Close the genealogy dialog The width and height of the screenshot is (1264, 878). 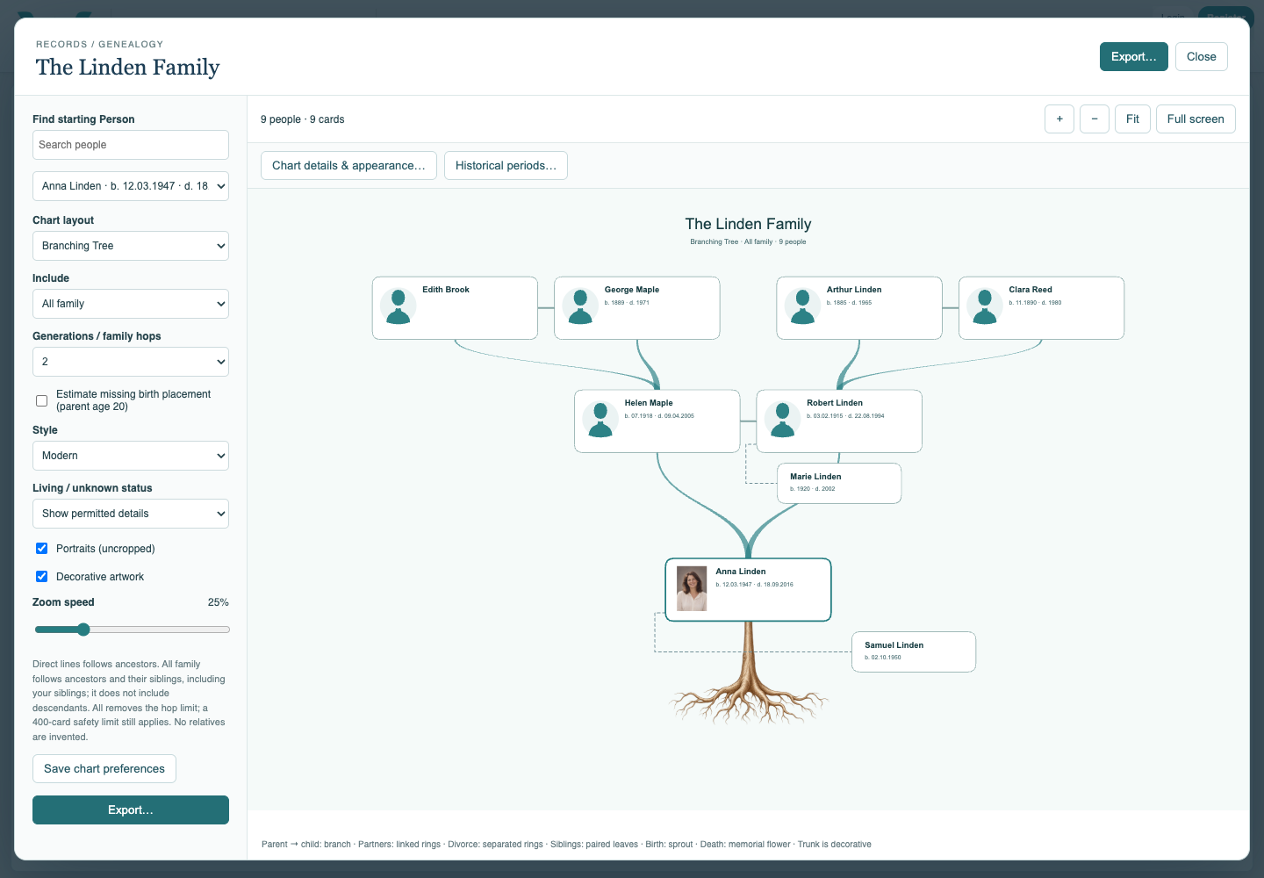point(1202,56)
